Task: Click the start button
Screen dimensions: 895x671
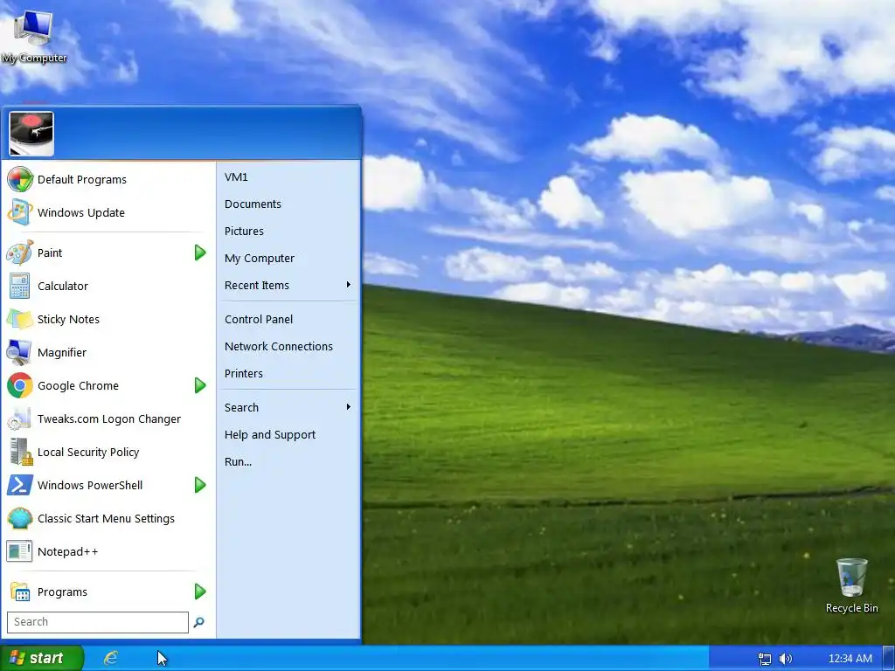Action: coord(41,658)
